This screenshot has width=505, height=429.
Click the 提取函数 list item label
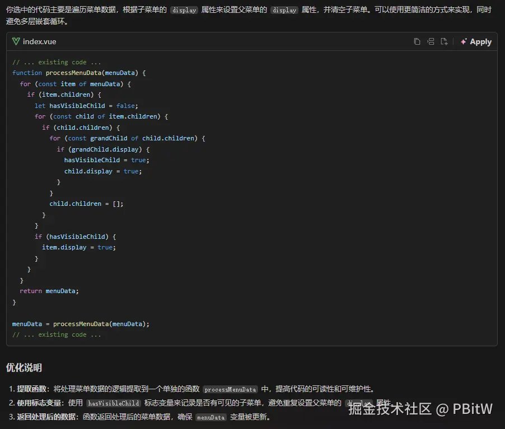coord(31,389)
